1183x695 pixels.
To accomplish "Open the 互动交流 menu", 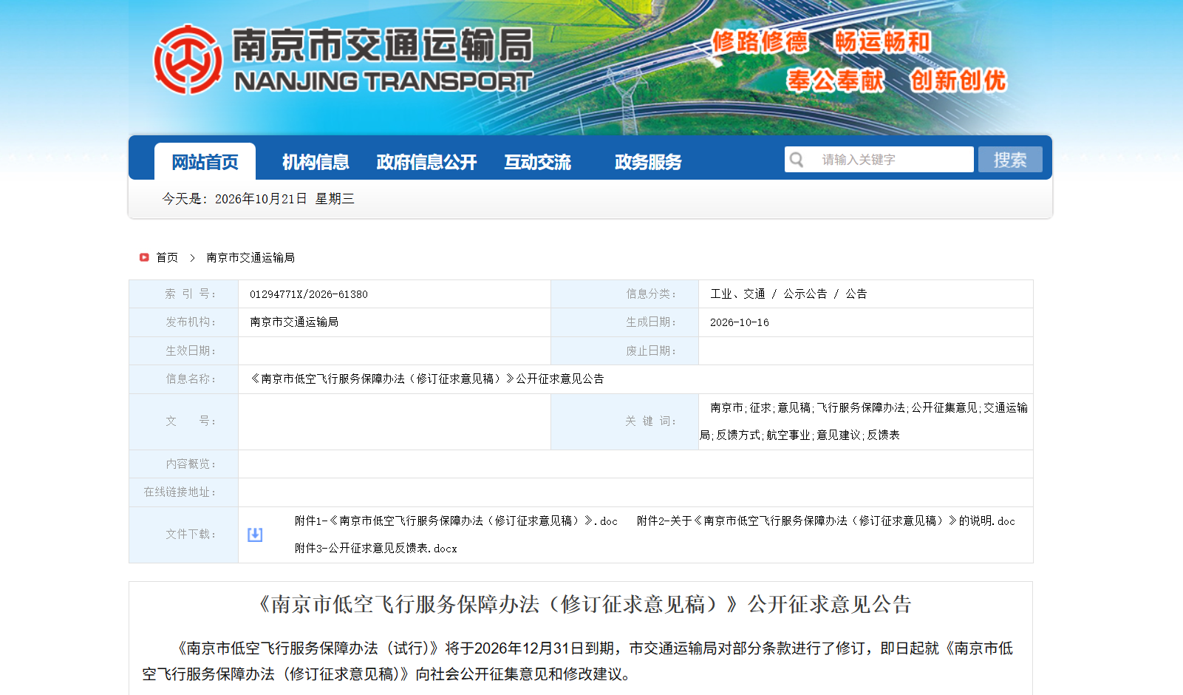I will pyautogui.click(x=537, y=162).
